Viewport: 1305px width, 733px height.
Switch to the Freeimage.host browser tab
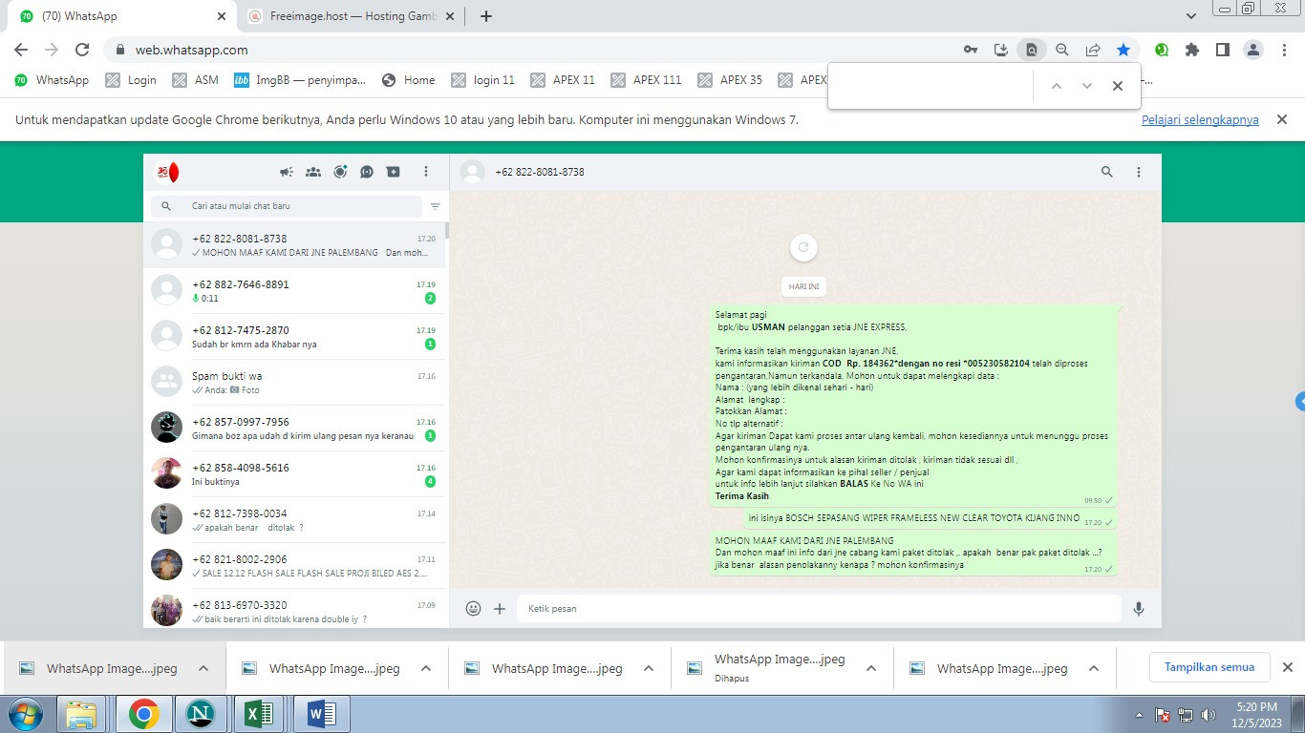point(349,16)
